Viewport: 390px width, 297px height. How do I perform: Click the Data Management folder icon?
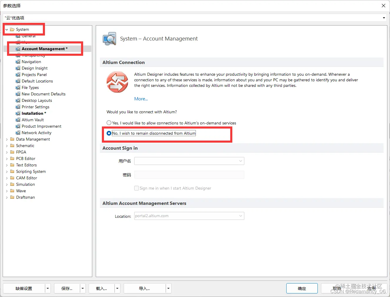coord(12,139)
